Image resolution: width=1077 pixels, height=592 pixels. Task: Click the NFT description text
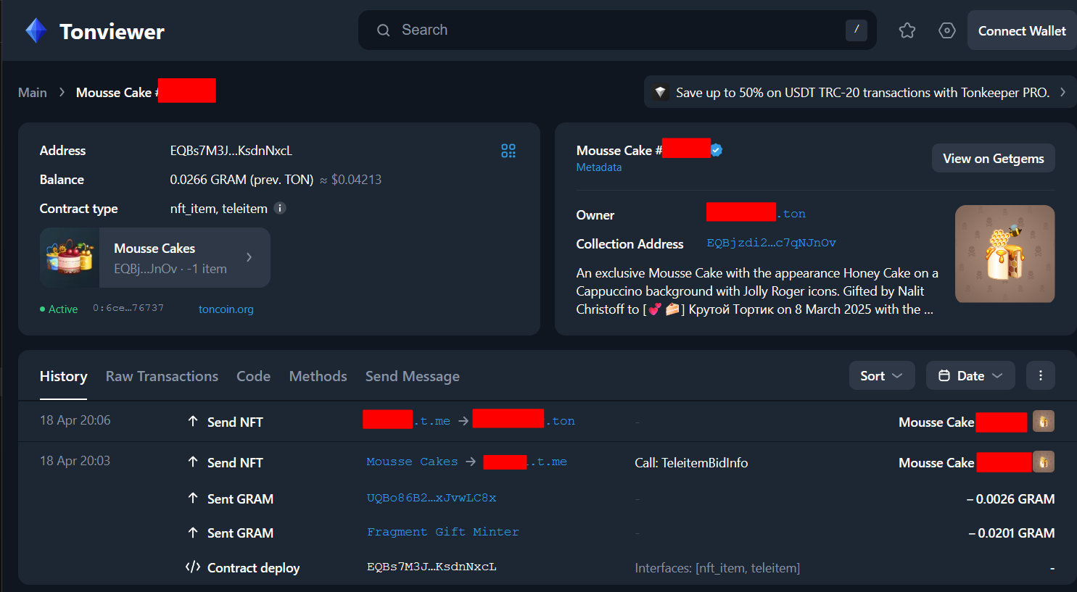click(x=758, y=291)
